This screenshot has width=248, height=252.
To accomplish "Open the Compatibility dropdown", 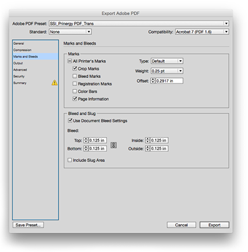I will click(202, 32).
